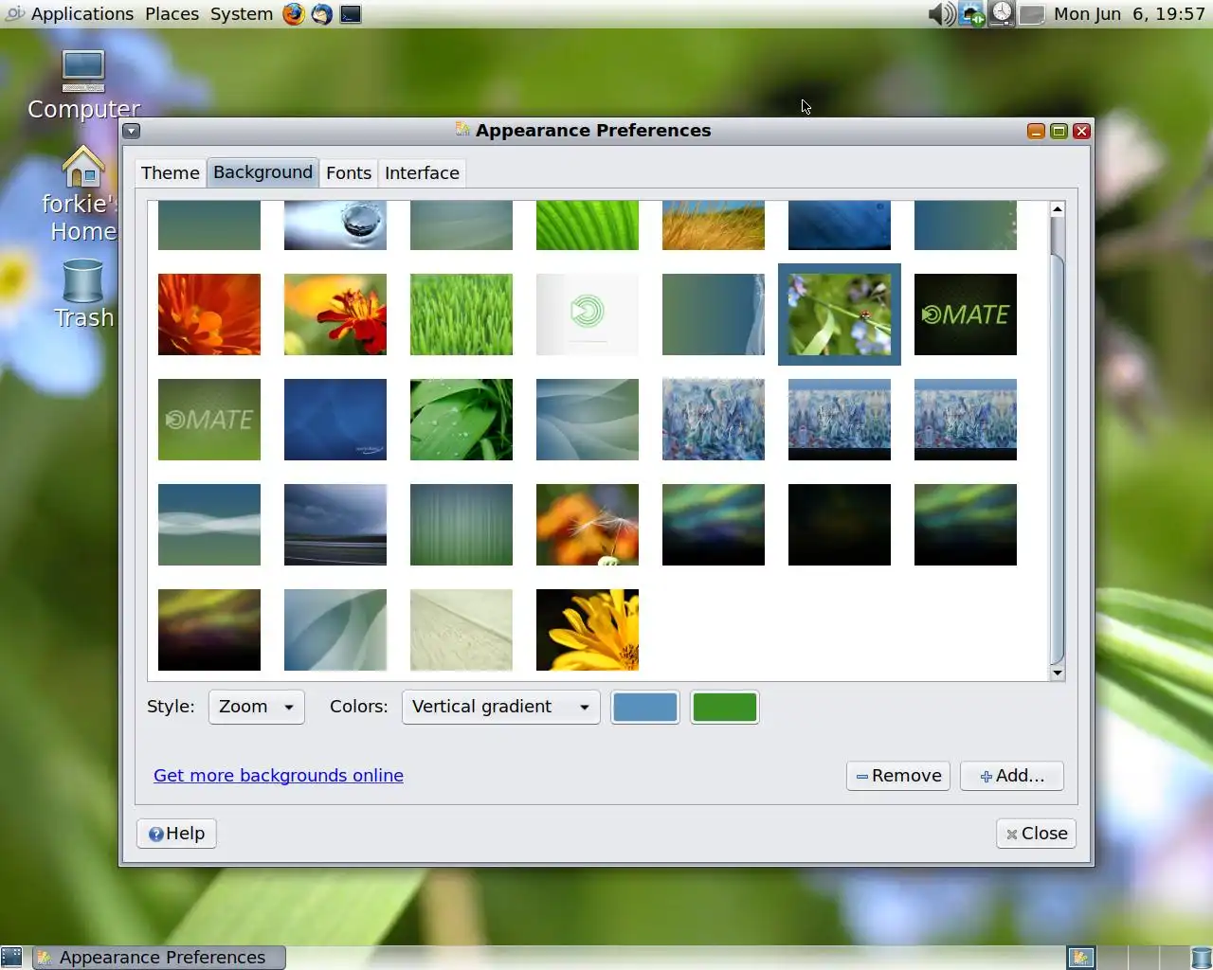Viewport: 1213px width, 970px height.
Task: Open the Applications menu
Action: (82, 14)
